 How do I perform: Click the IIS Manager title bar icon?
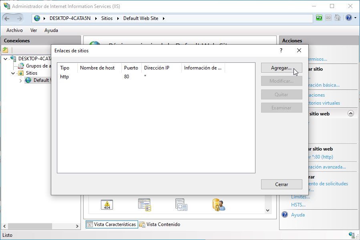pyautogui.click(x=7, y=6)
